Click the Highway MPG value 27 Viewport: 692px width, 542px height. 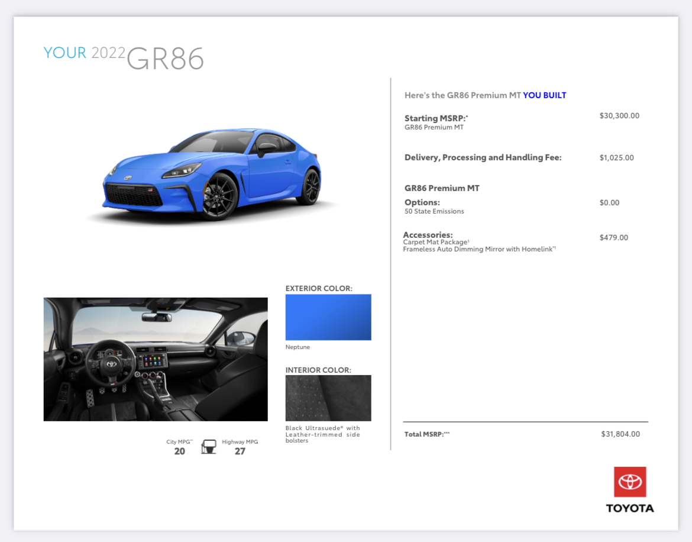coord(240,451)
